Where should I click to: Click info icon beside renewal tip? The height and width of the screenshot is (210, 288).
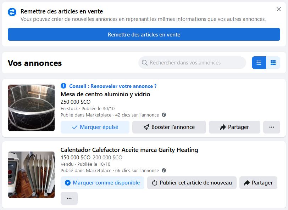pyautogui.click(x=63, y=86)
